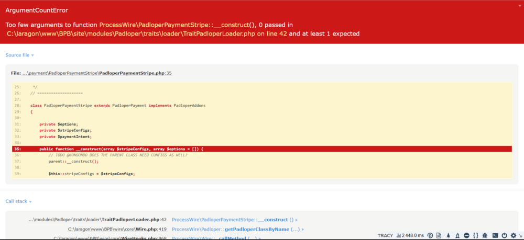
Task: Click line 39 $this->stripeConfigs assignment
Action: tap(92, 174)
